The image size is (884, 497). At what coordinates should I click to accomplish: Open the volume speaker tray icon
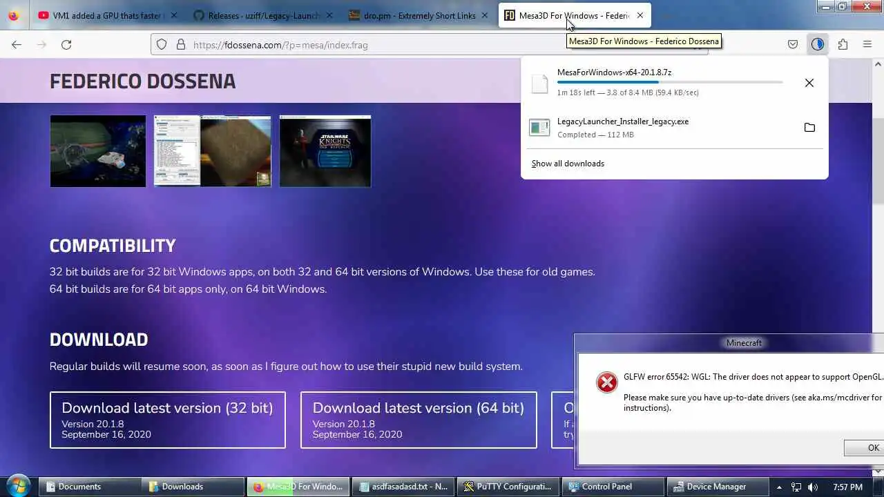(x=813, y=487)
